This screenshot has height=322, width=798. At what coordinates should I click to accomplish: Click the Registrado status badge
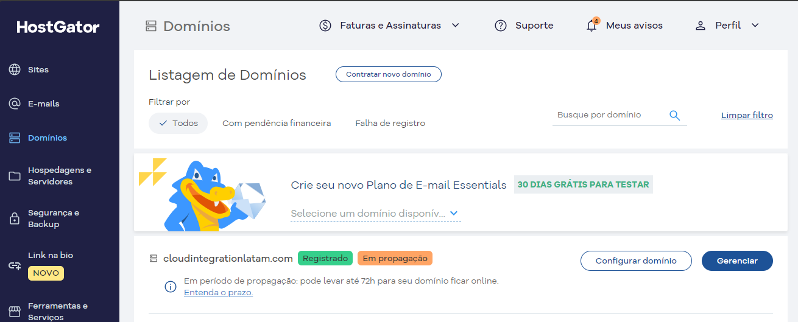pyautogui.click(x=325, y=258)
